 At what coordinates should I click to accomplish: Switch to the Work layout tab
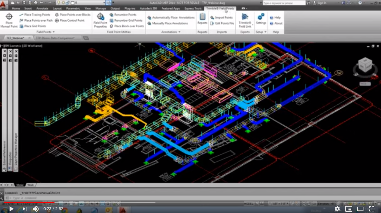[x=31, y=184]
